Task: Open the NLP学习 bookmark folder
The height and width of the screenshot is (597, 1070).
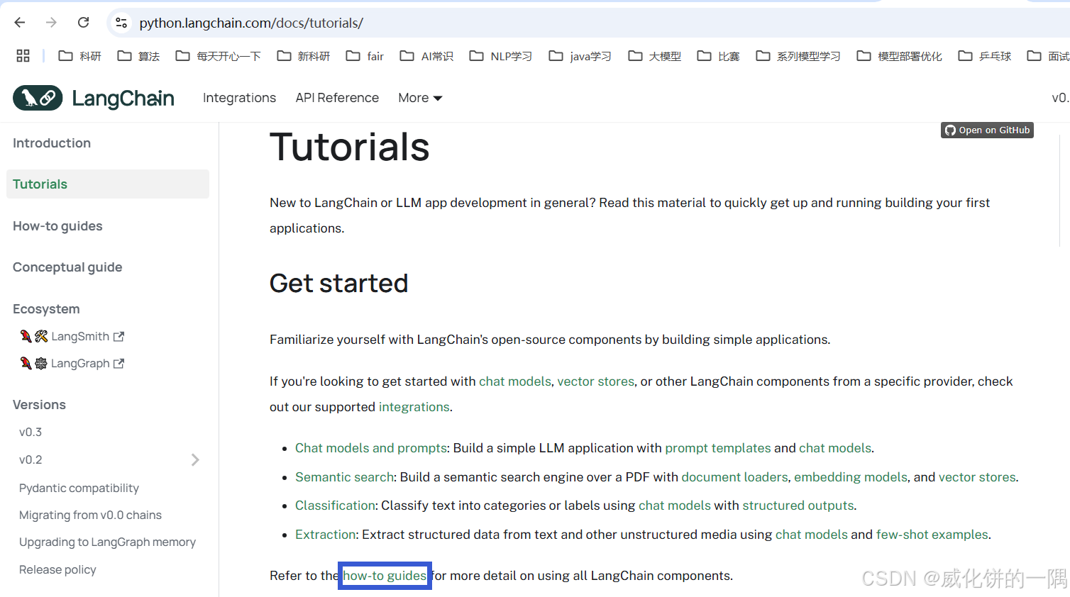Action: coord(501,56)
